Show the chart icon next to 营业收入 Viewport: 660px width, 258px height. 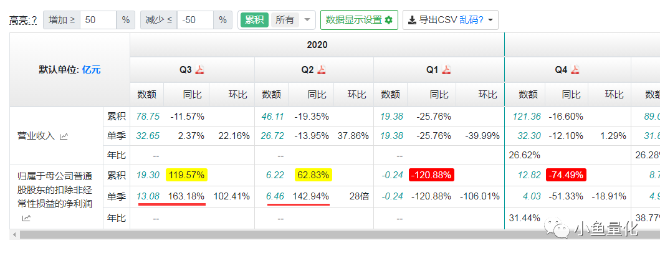pyautogui.click(x=64, y=136)
